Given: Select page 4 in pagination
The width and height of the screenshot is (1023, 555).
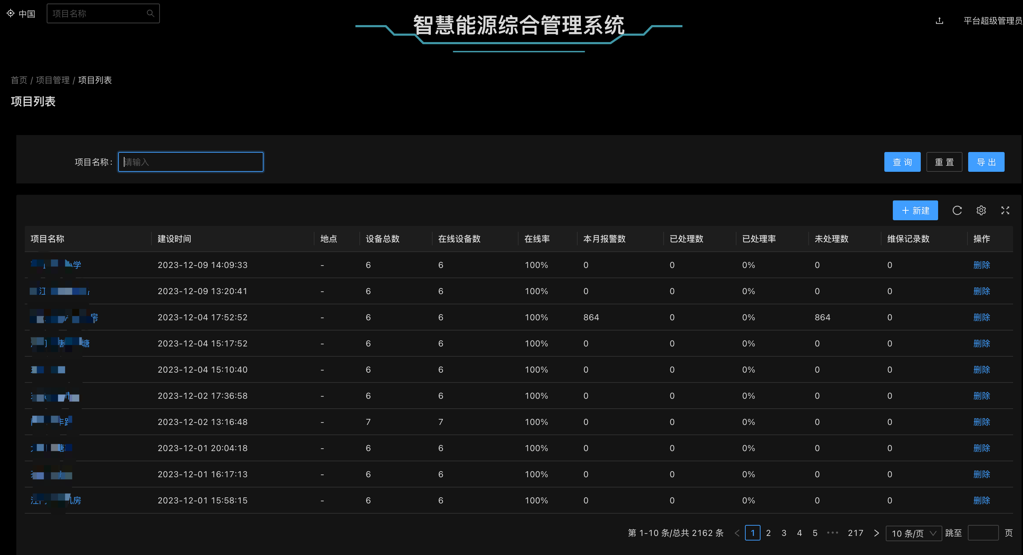Looking at the screenshot, I should point(799,533).
